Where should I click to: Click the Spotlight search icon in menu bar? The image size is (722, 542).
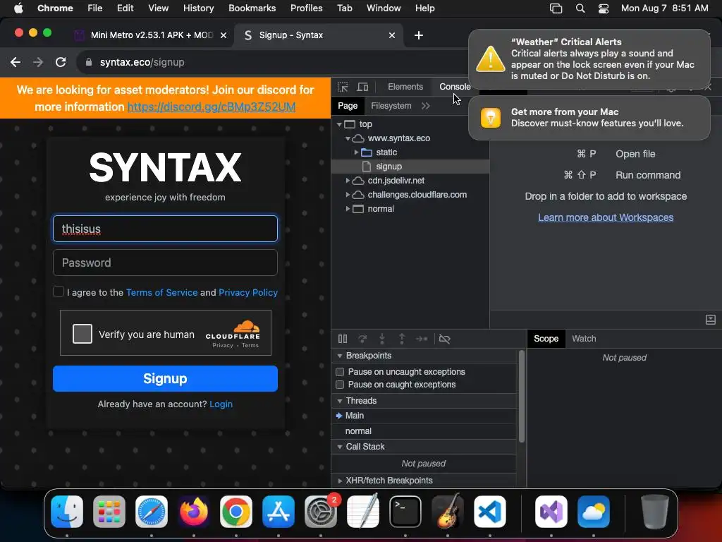pyautogui.click(x=580, y=8)
